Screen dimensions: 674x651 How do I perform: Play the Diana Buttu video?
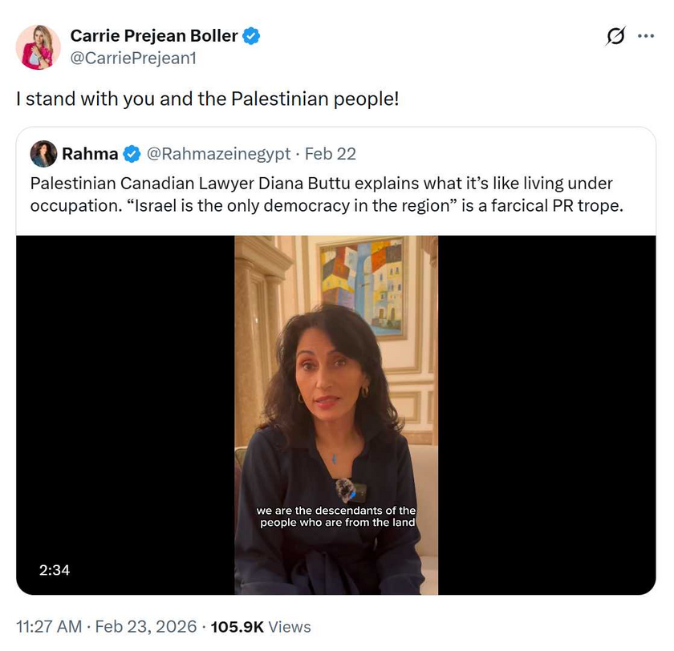pyautogui.click(x=335, y=401)
